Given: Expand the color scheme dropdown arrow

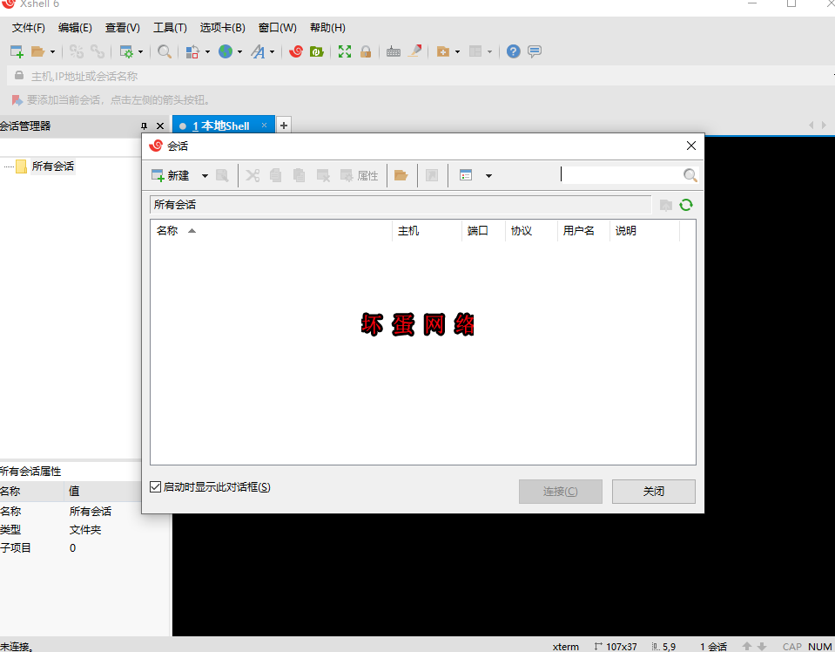Looking at the screenshot, I should tap(207, 51).
